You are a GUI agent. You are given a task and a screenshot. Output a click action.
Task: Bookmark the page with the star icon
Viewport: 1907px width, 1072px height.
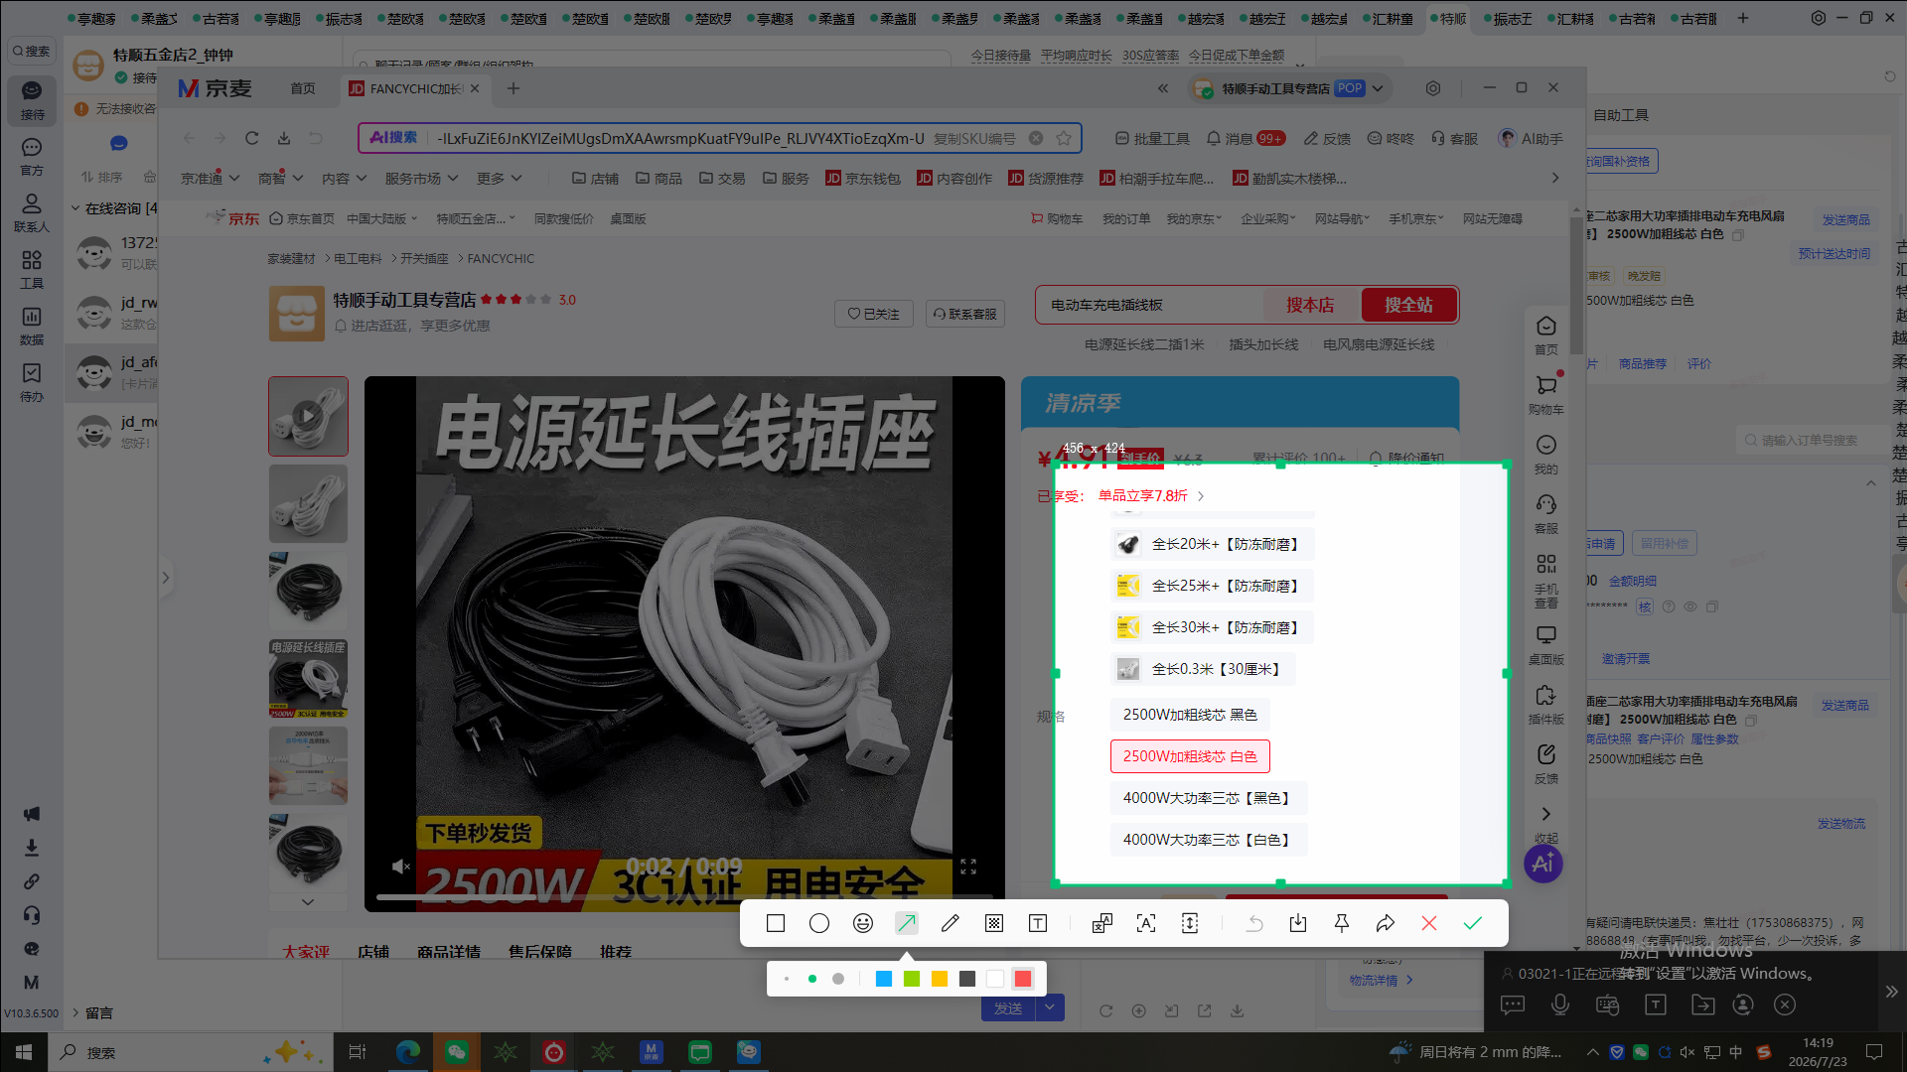pyautogui.click(x=1064, y=138)
